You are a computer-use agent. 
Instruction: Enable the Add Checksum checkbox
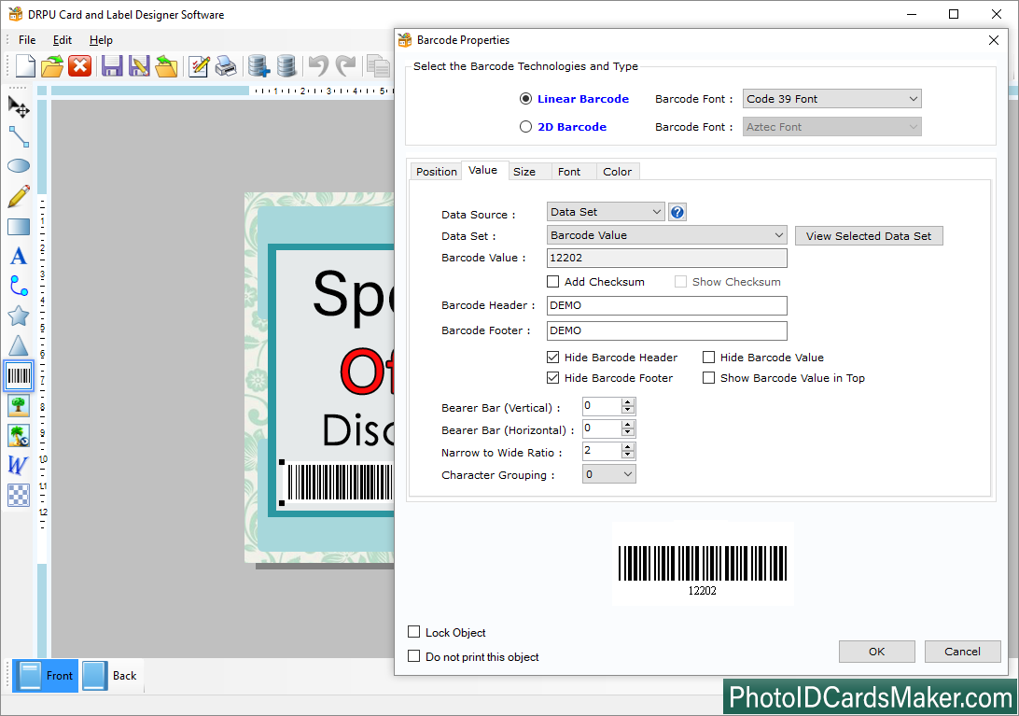(553, 282)
